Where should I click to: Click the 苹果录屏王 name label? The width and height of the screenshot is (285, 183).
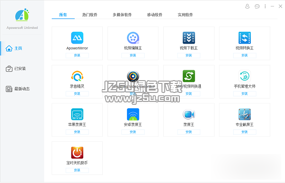tap(77, 125)
